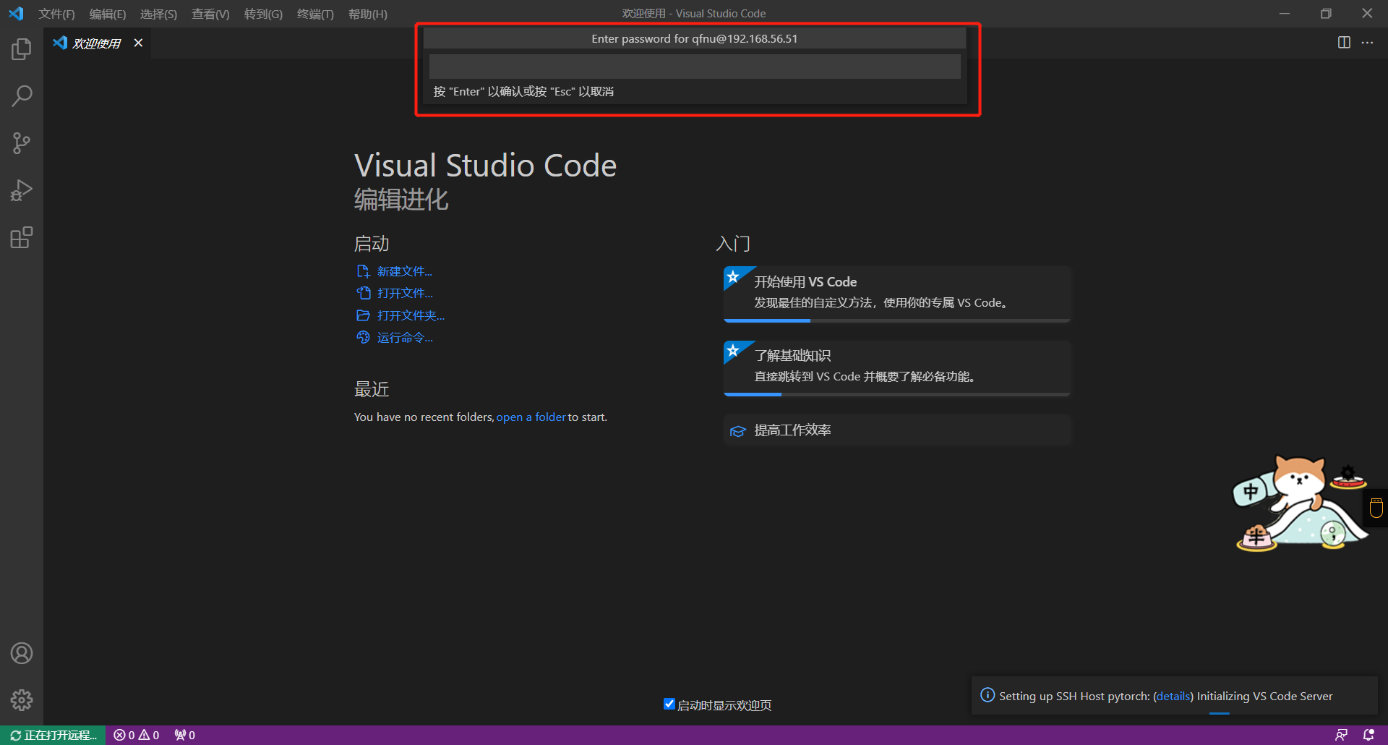Click the 'Enter password for qfnu@192.168.56.51' title

click(x=694, y=38)
